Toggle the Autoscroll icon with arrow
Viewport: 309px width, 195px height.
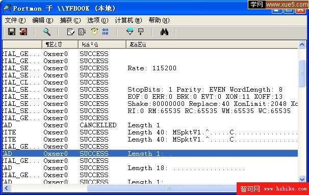pyautogui.click(x=82, y=32)
